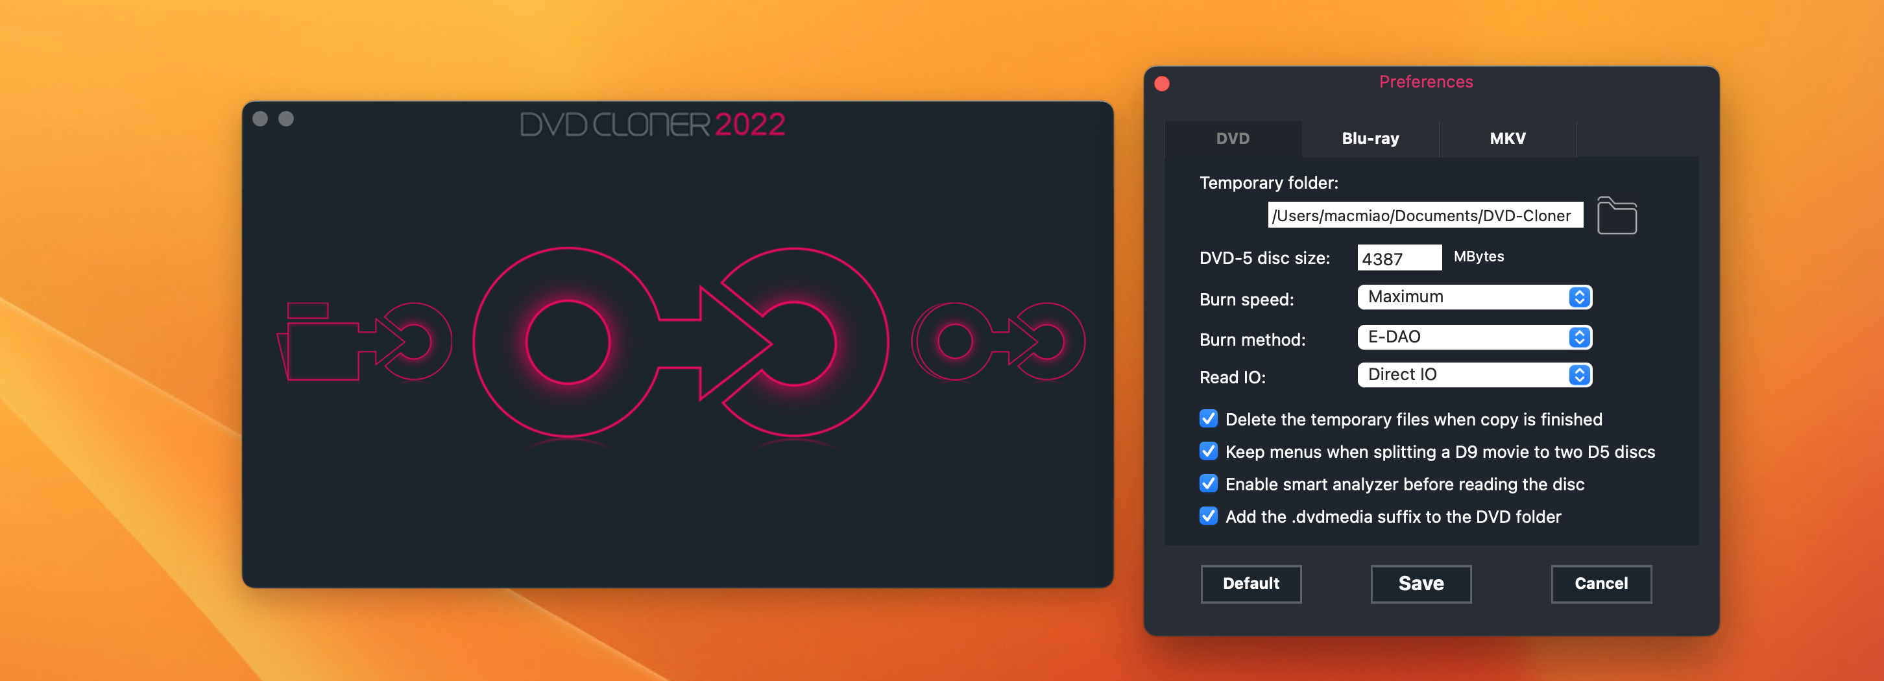Click the camcorder-to-disc movie copy icon
This screenshot has width=1884, height=681.
364,342
